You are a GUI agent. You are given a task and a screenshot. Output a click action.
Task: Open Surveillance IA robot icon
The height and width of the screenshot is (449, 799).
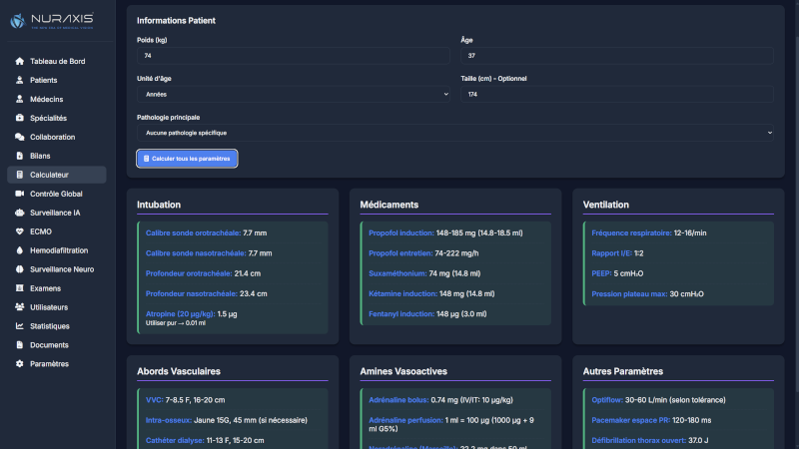[19, 213]
